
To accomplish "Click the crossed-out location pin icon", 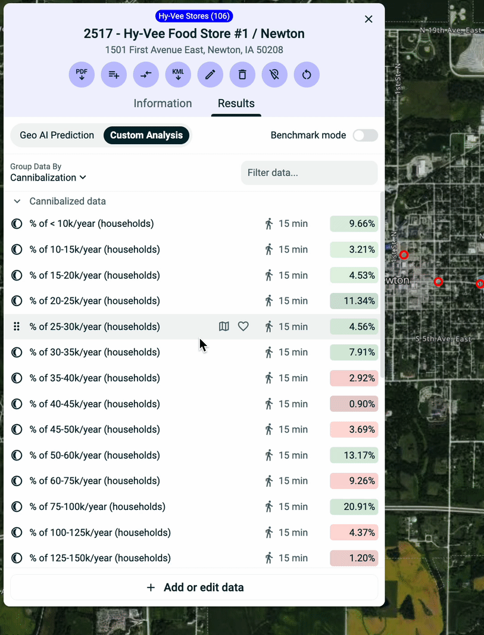I will pos(274,74).
